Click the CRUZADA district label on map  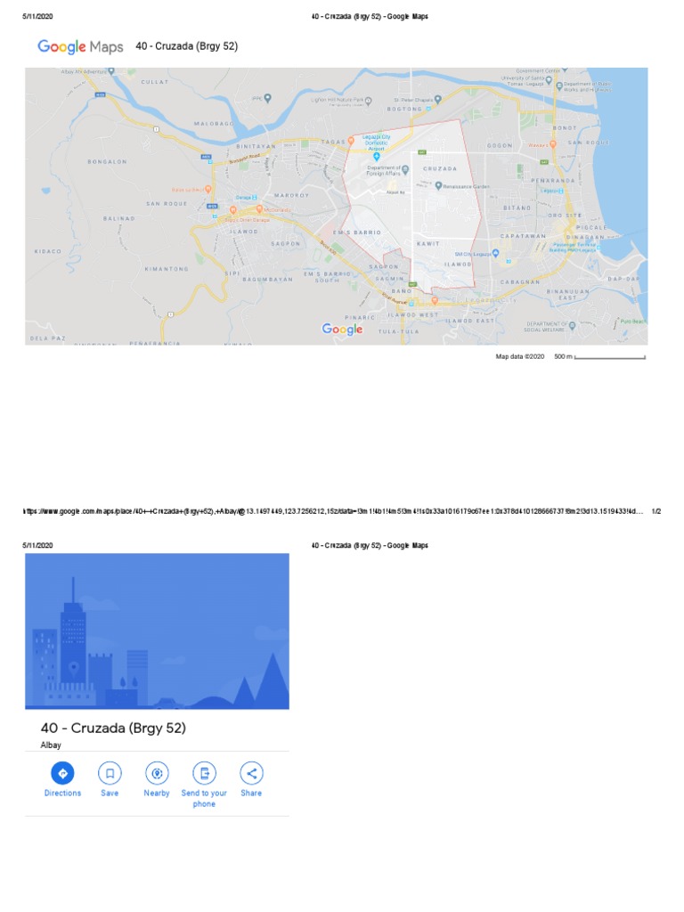pyautogui.click(x=440, y=168)
